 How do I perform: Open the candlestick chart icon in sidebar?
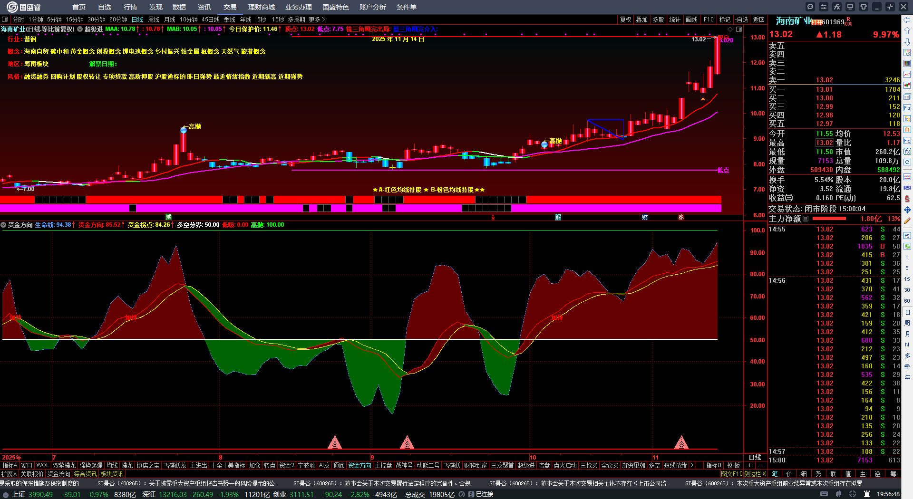point(907,86)
